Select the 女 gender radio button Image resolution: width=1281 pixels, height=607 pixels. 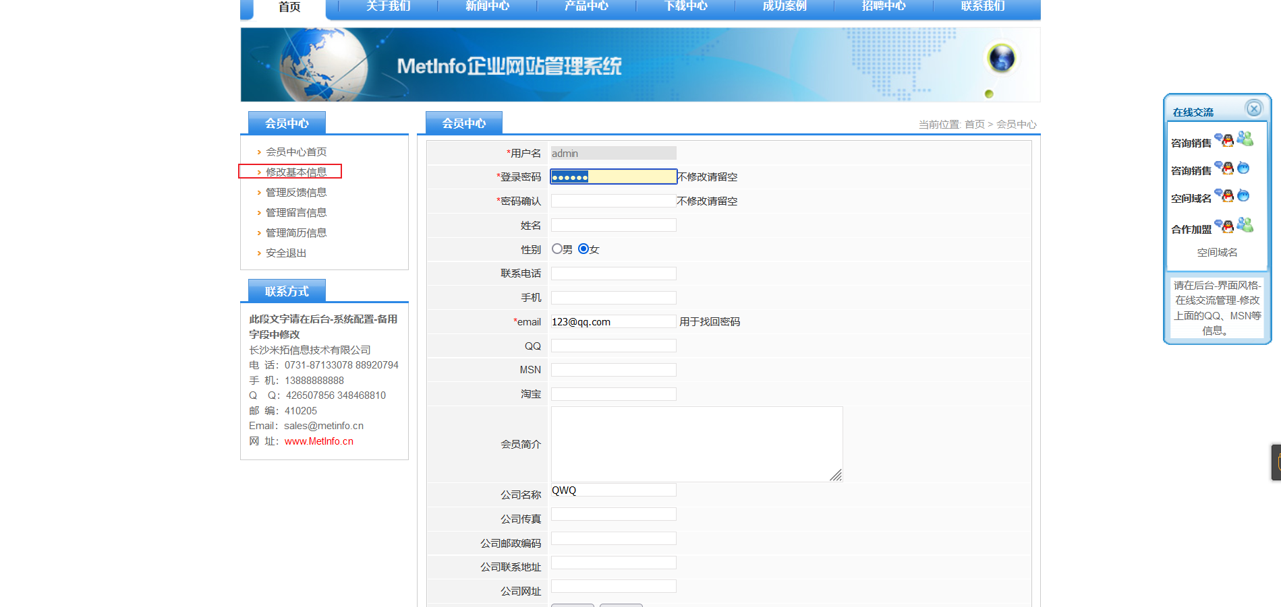tap(583, 249)
